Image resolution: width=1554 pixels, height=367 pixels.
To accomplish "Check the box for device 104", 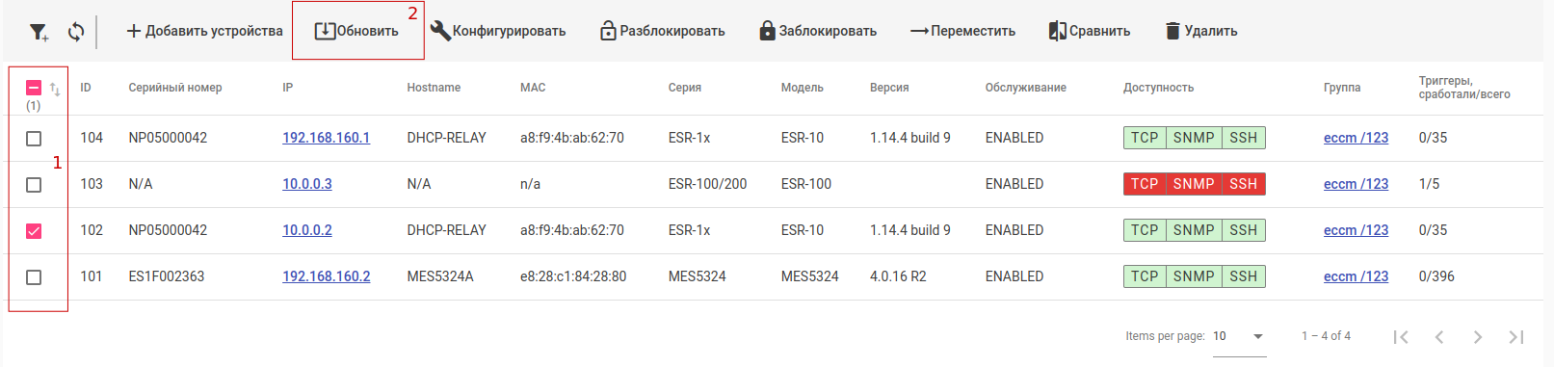I will pyautogui.click(x=34, y=139).
